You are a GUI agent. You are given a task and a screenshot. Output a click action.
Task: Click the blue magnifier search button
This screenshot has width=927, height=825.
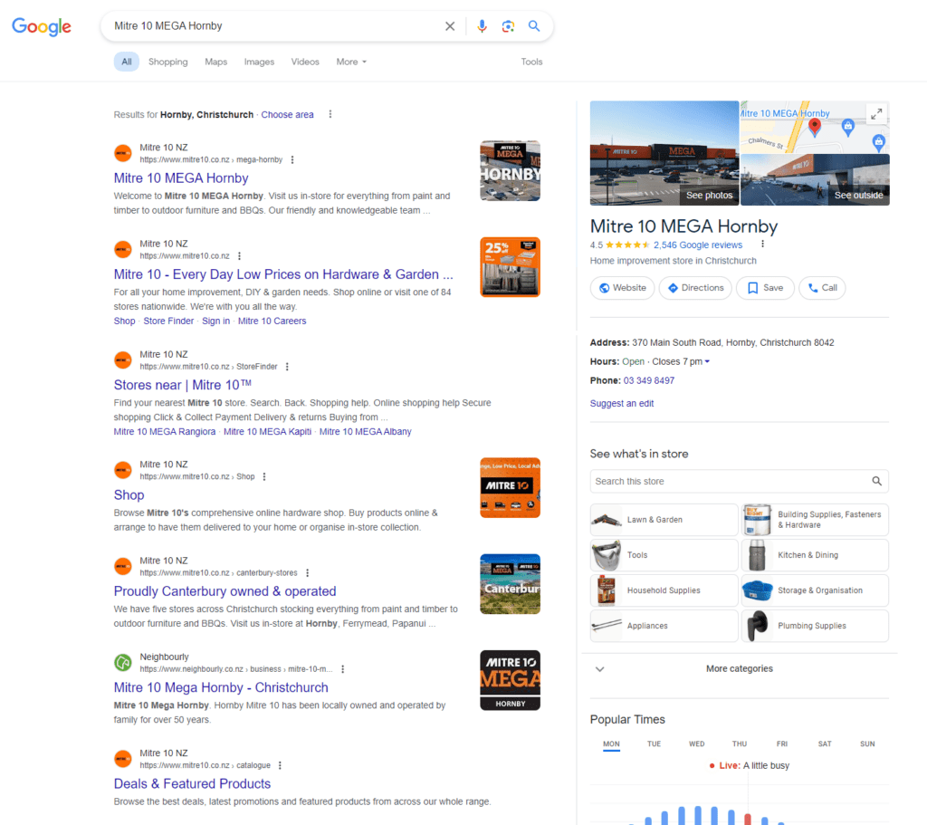click(x=534, y=26)
